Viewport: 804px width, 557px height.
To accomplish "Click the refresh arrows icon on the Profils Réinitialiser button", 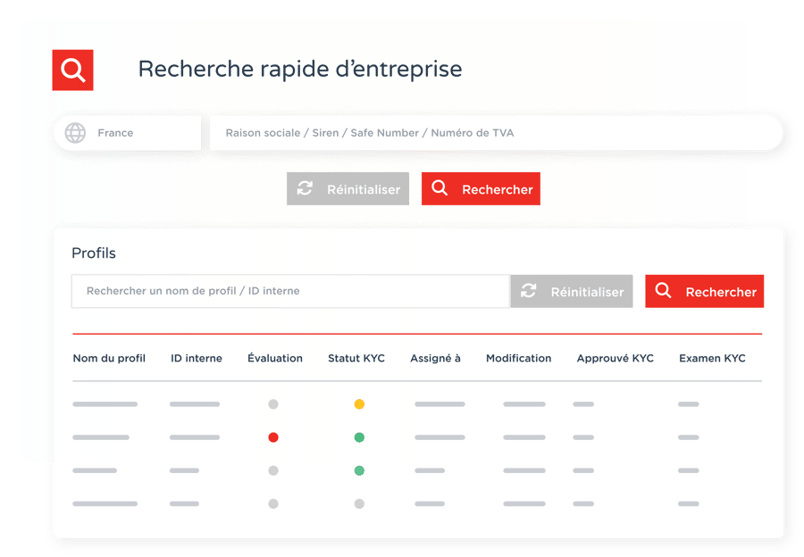I will pos(529,292).
